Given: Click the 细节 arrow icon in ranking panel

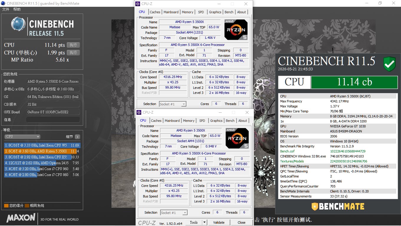Looking at the screenshot, I should pos(78,137).
